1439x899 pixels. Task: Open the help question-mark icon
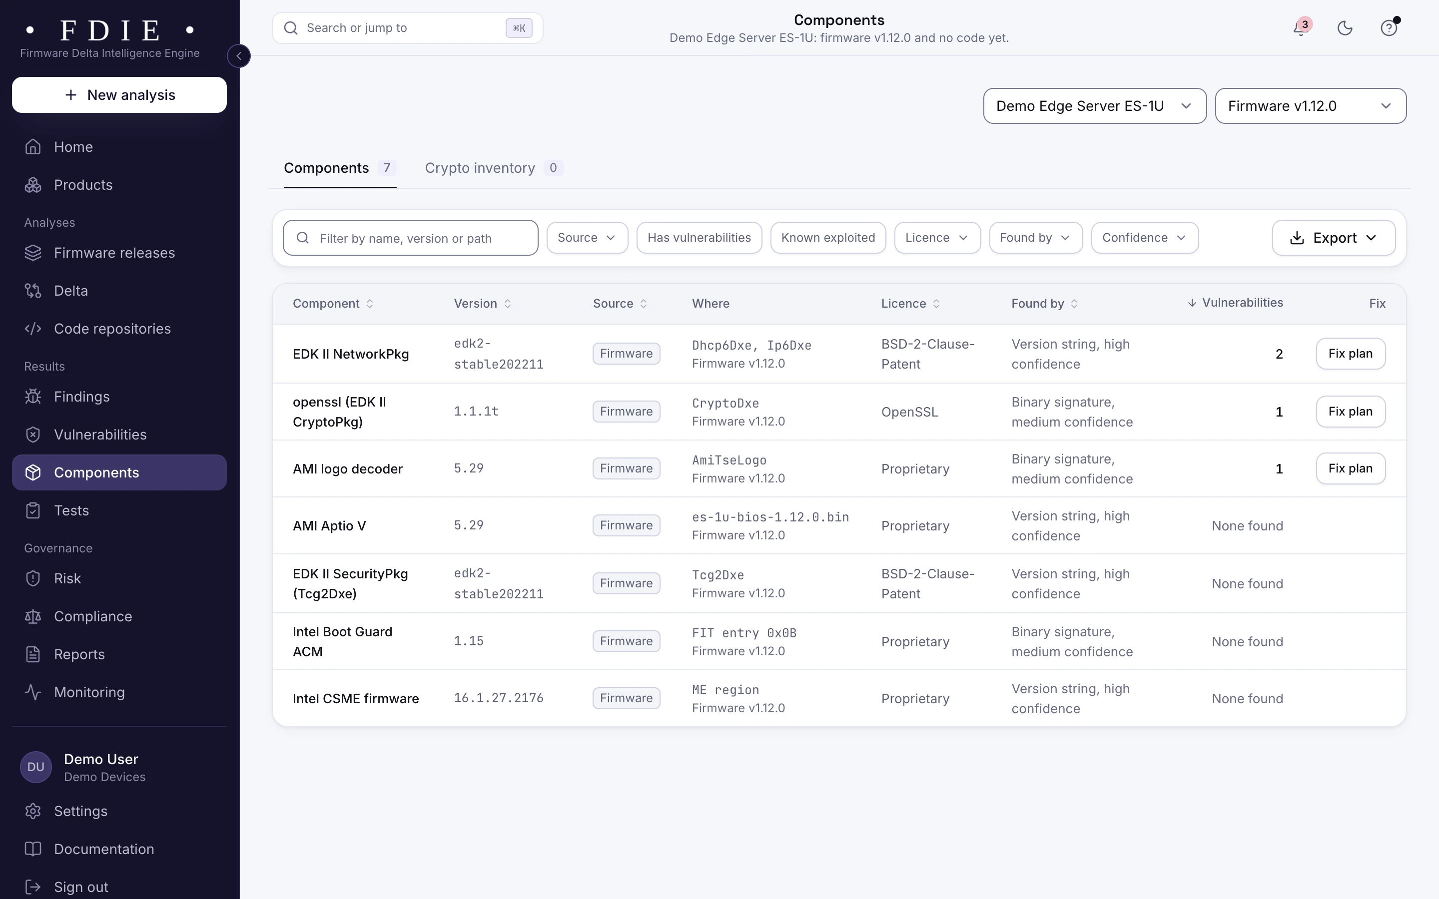click(1389, 28)
